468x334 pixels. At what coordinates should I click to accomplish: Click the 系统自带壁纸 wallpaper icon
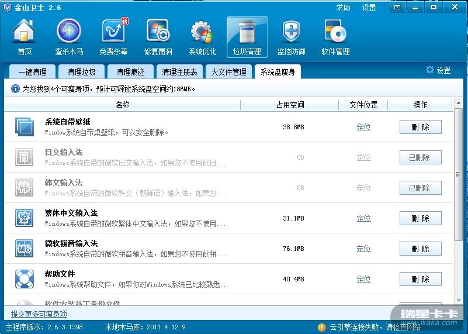24,127
